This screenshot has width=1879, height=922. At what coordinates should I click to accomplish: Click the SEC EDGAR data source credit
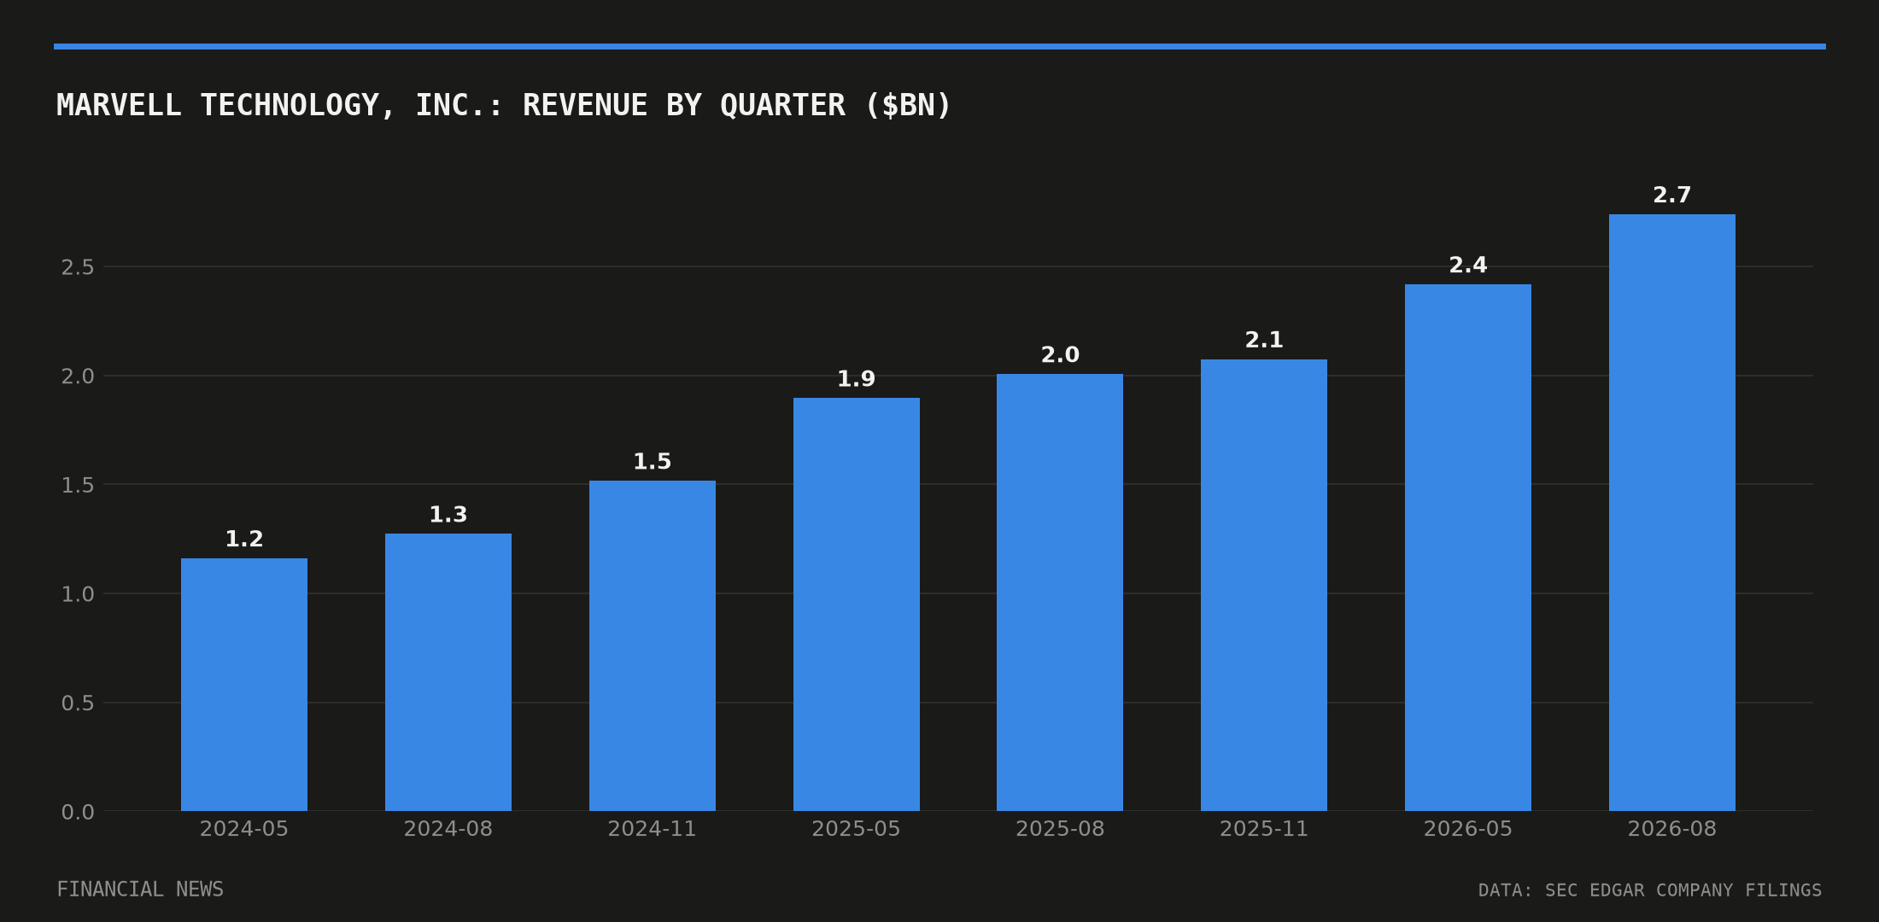[x=1650, y=890]
